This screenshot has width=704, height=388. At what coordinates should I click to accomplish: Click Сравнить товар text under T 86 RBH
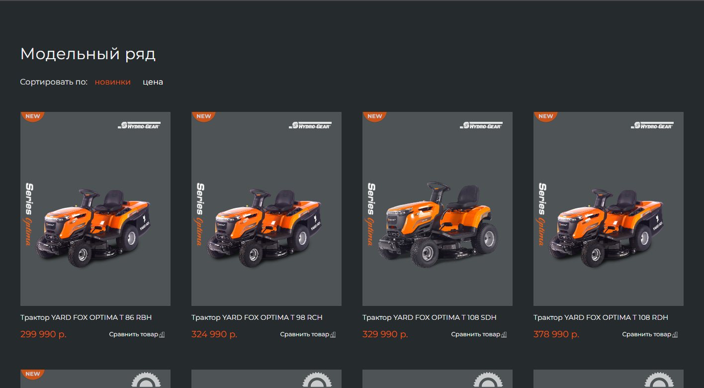click(x=134, y=334)
